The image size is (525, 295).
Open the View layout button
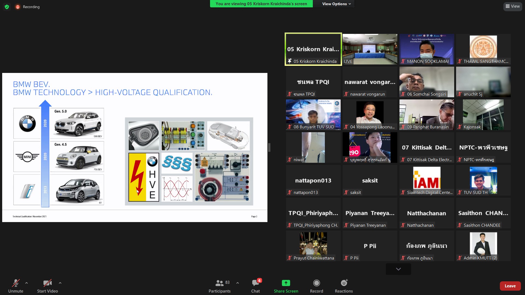click(x=513, y=6)
